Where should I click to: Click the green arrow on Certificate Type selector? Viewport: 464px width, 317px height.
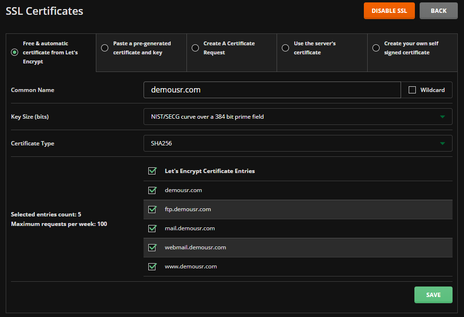[443, 143]
